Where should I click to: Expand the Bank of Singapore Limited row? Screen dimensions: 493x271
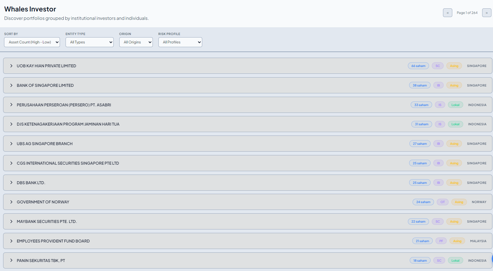point(248,85)
